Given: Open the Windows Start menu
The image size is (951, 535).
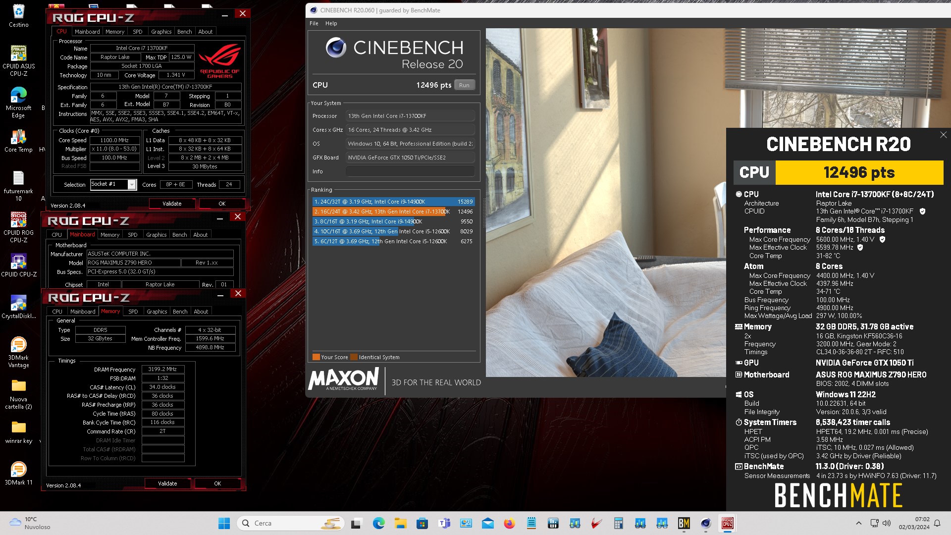Looking at the screenshot, I should click(224, 523).
